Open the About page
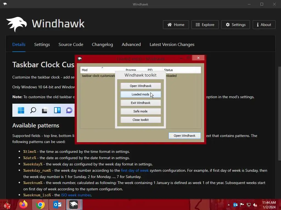This screenshot has height=210, width=281. 264,25
